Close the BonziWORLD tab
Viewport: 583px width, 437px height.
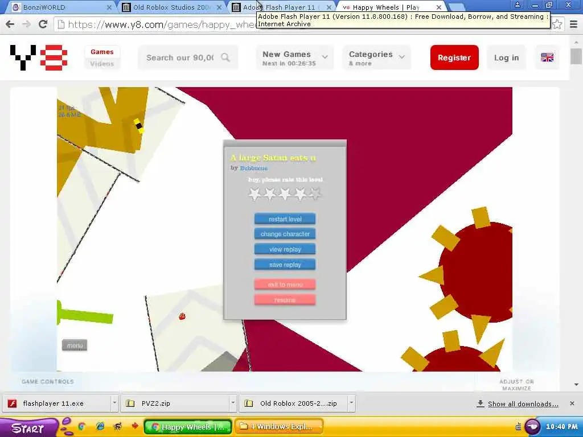coord(109,7)
